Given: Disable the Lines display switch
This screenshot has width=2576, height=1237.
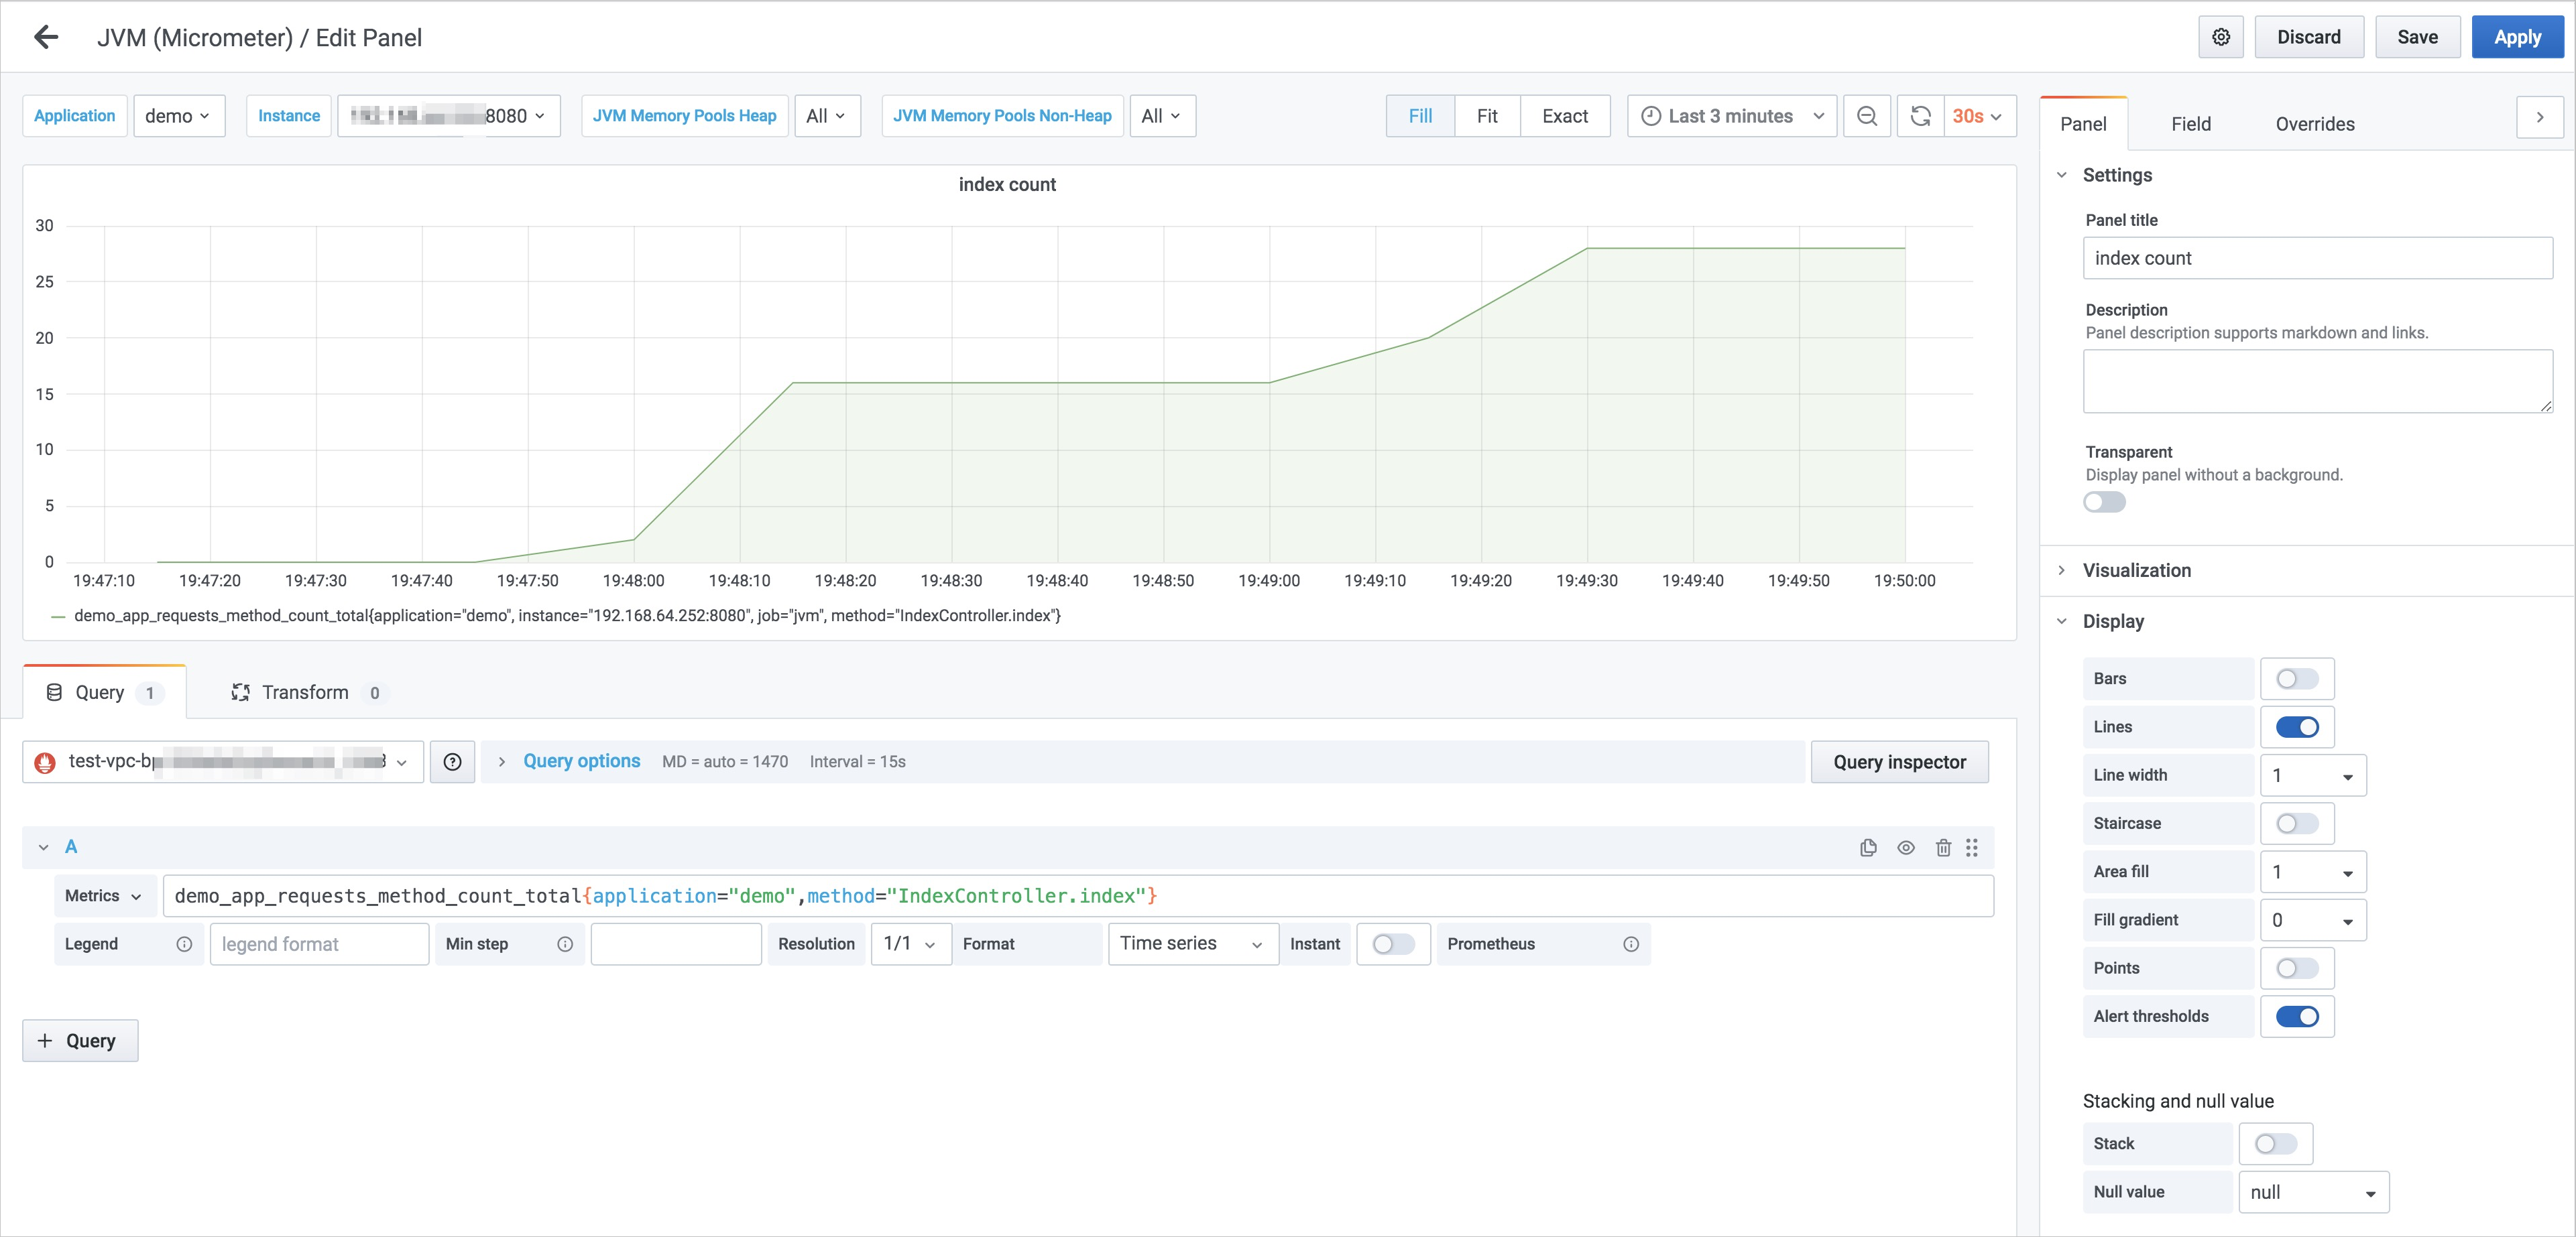Looking at the screenshot, I should pyautogui.click(x=2297, y=728).
